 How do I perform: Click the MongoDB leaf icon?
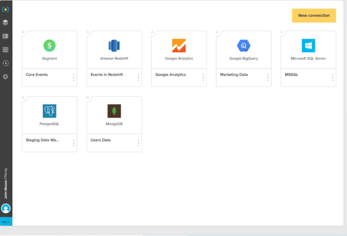(x=114, y=111)
